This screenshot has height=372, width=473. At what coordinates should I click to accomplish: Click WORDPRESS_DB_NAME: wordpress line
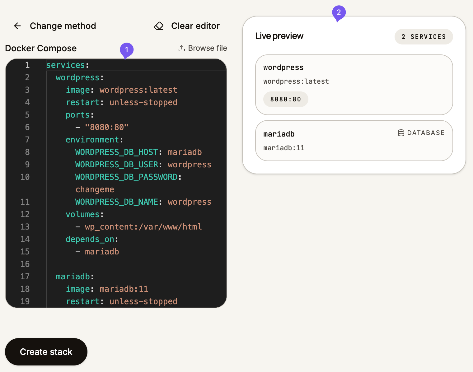tap(143, 202)
